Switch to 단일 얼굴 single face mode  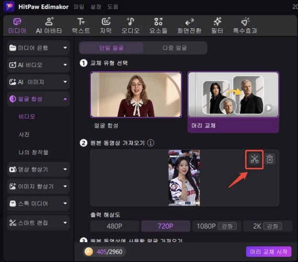click(111, 48)
